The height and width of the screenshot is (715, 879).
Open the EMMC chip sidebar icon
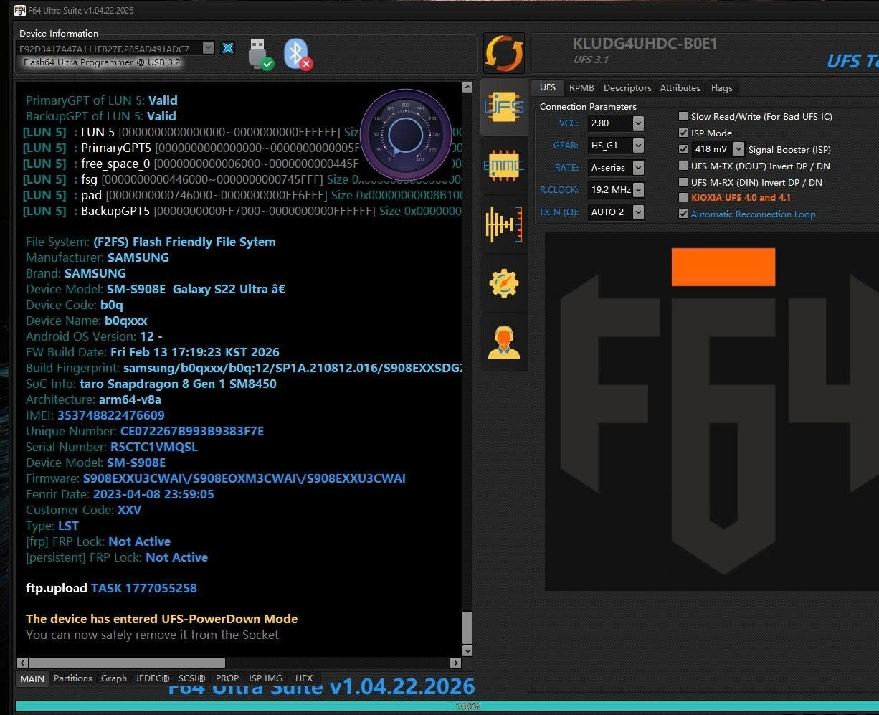[x=504, y=166]
